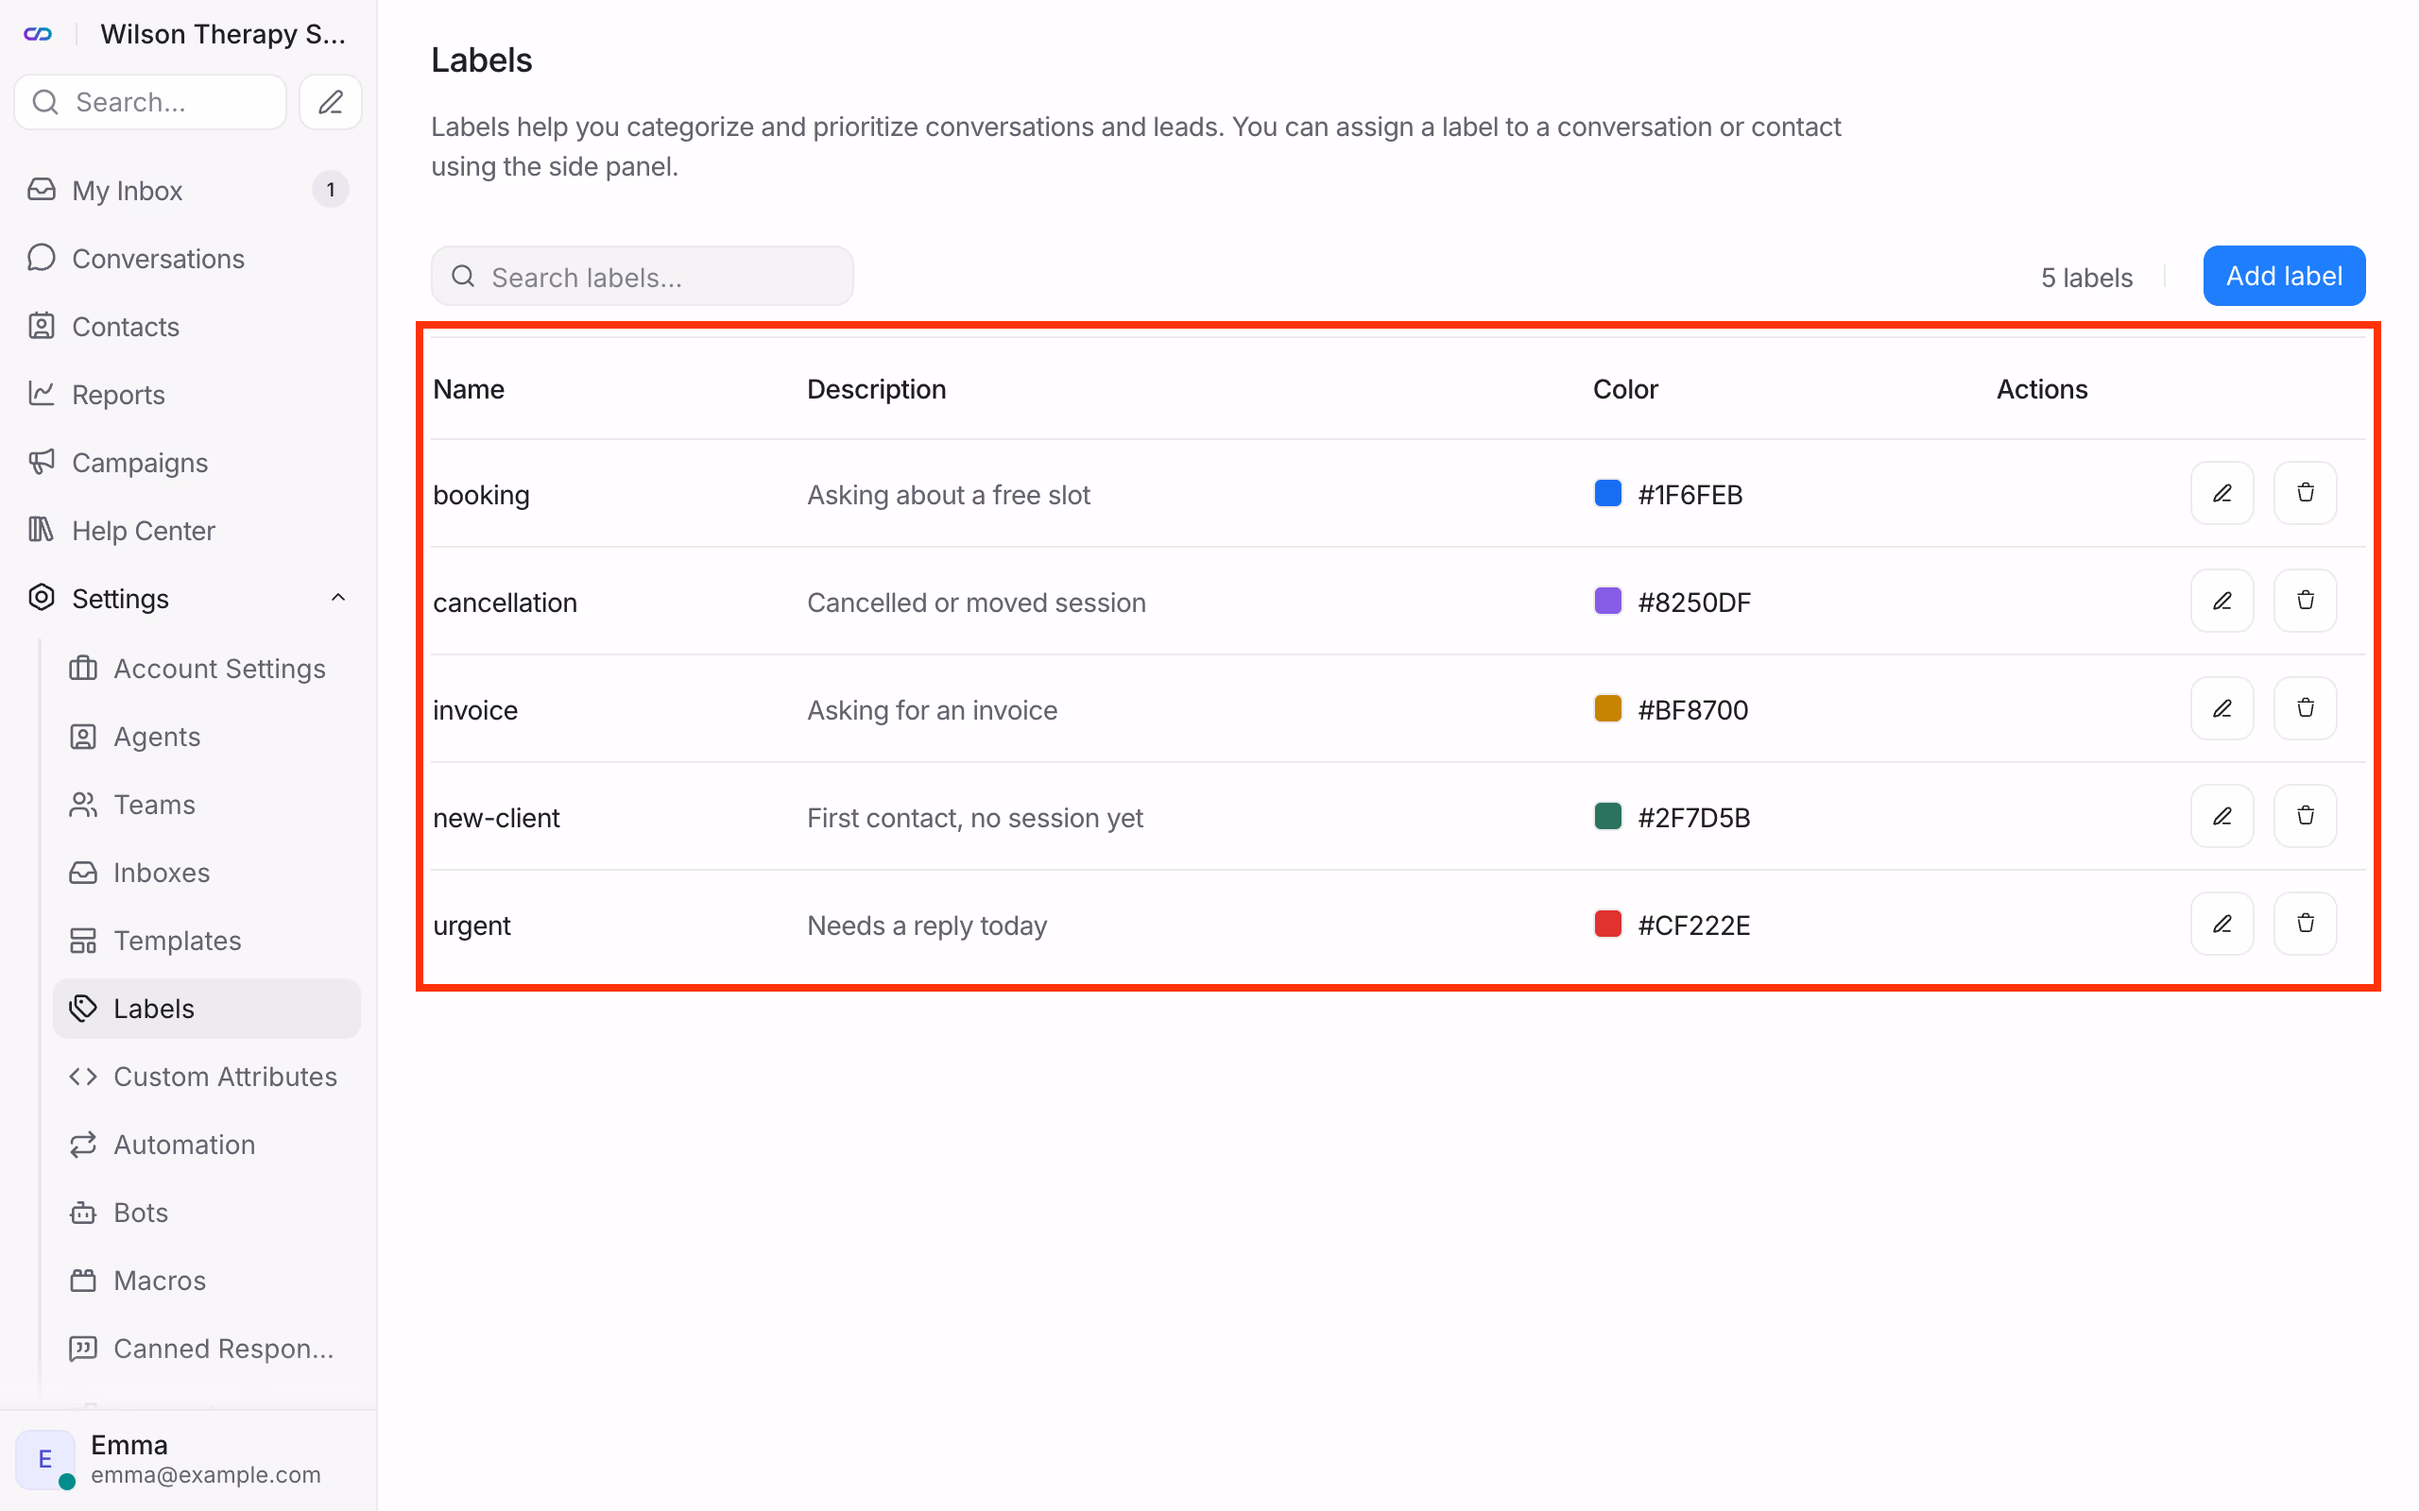
Task: Open Inboxes settings
Action: 207,873
